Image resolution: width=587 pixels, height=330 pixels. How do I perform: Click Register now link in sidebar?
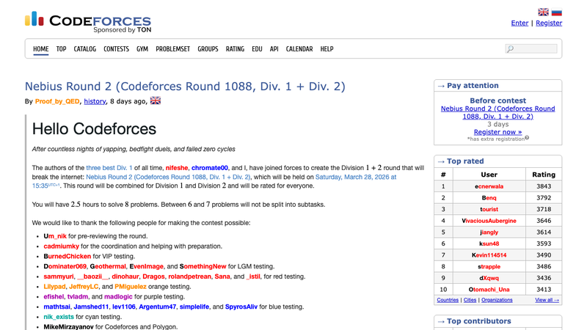pyautogui.click(x=497, y=132)
